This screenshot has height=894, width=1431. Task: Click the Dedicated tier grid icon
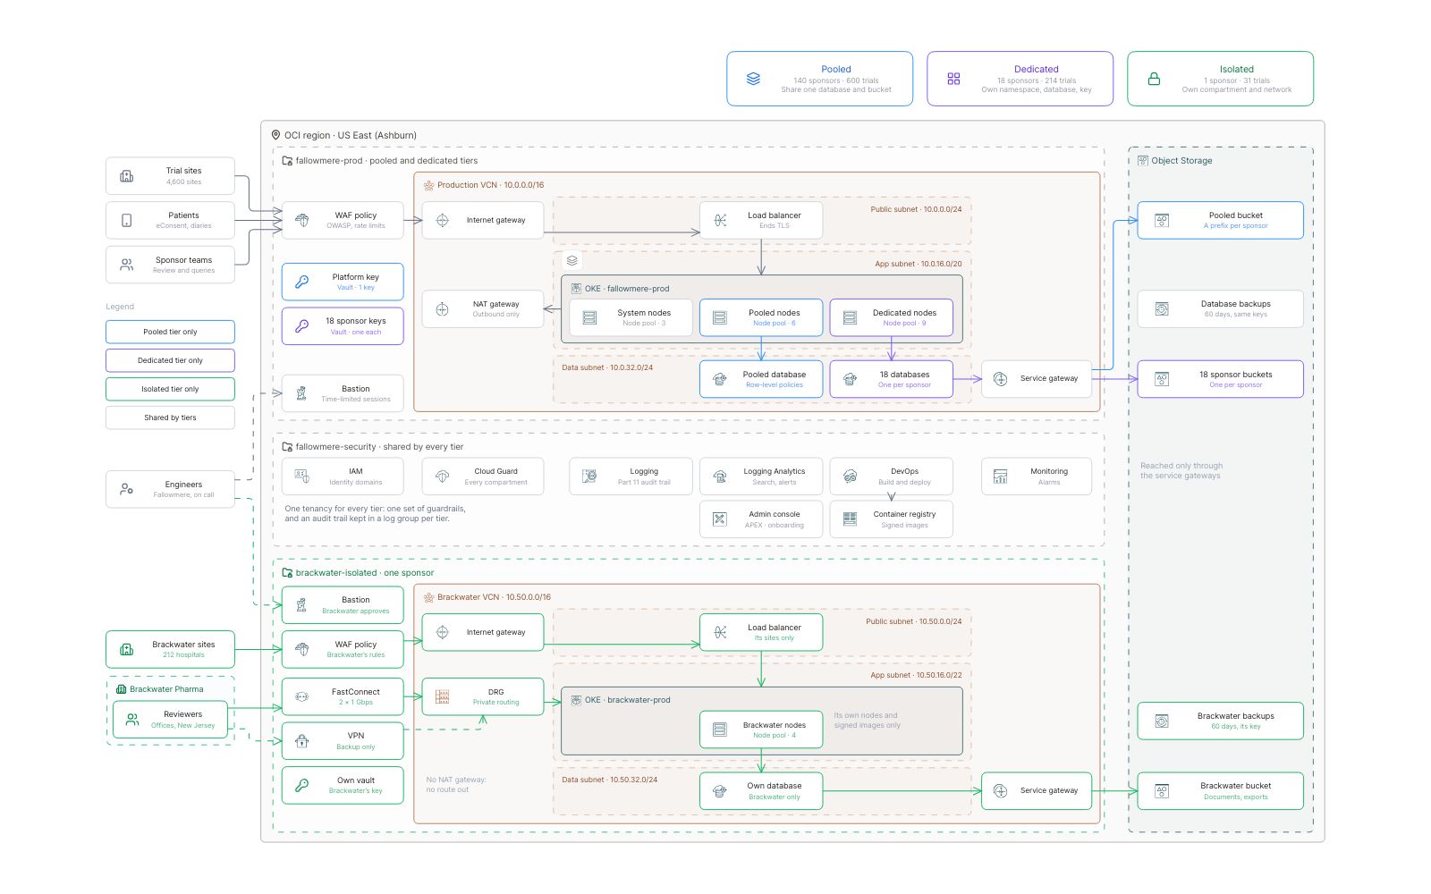click(x=953, y=79)
